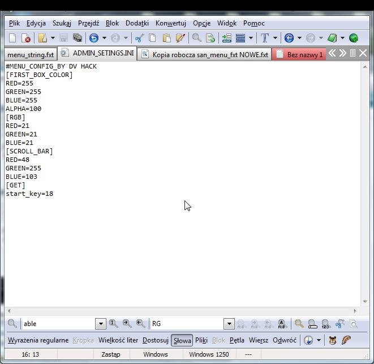
Task: Expand the clock icon dropdown in search bar
Action: coord(319,340)
